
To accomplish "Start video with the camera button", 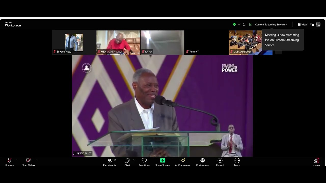I will click(x=29, y=162).
